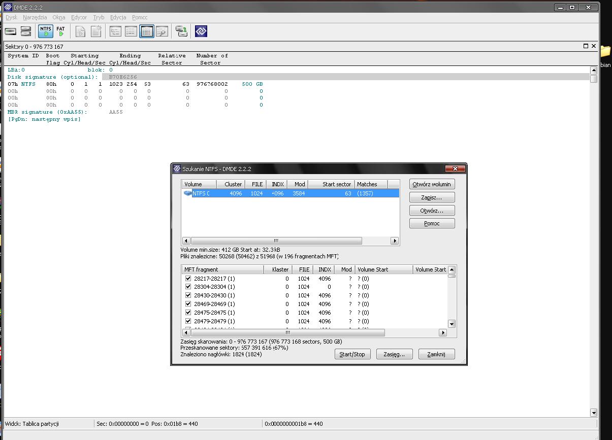Open the Pomoc menu
Viewport: 612px width, 440px height.
tap(140, 17)
